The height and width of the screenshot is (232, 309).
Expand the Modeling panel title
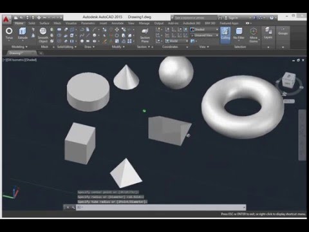pos(19,46)
